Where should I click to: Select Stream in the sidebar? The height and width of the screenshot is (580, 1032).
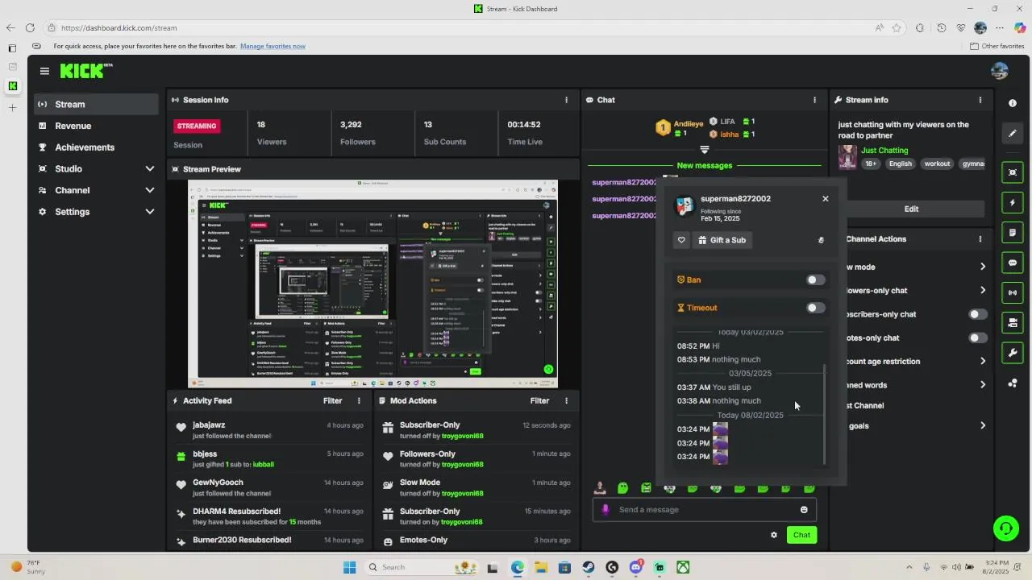tap(96, 104)
